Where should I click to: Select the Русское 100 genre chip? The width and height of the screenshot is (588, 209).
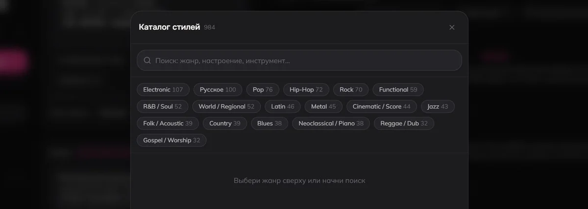(x=218, y=90)
